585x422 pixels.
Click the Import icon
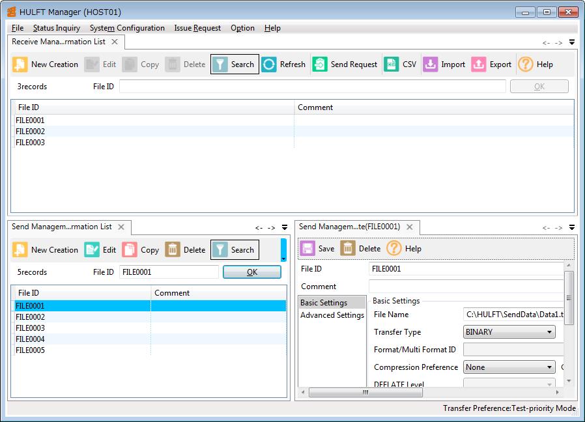[x=431, y=64]
